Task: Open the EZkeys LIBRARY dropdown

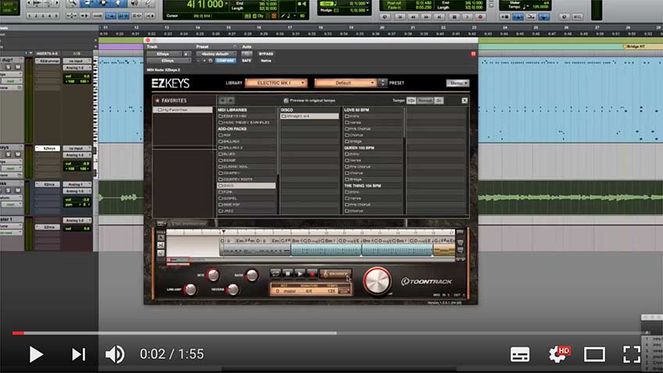Action: tap(276, 83)
